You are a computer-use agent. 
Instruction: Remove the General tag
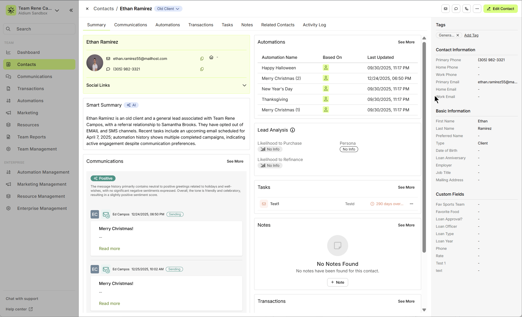click(458, 35)
